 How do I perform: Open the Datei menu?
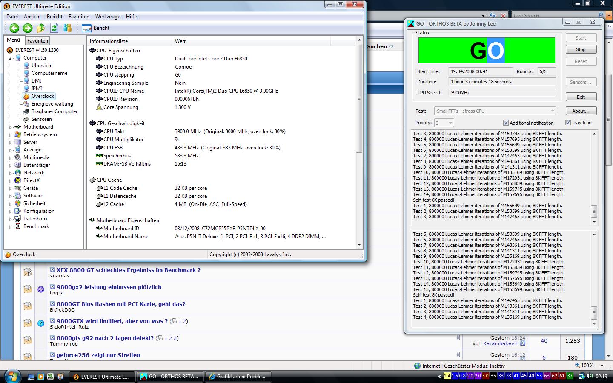point(12,17)
